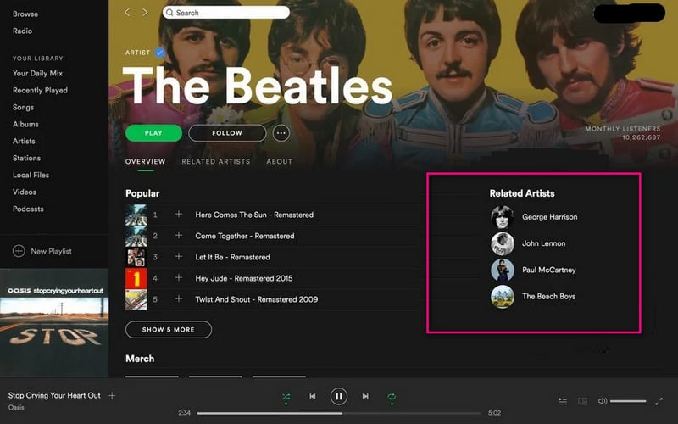The width and height of the screenshot is (678, 424).
Task: Click The Beach Boys avatar image
Action: (502, 297)
